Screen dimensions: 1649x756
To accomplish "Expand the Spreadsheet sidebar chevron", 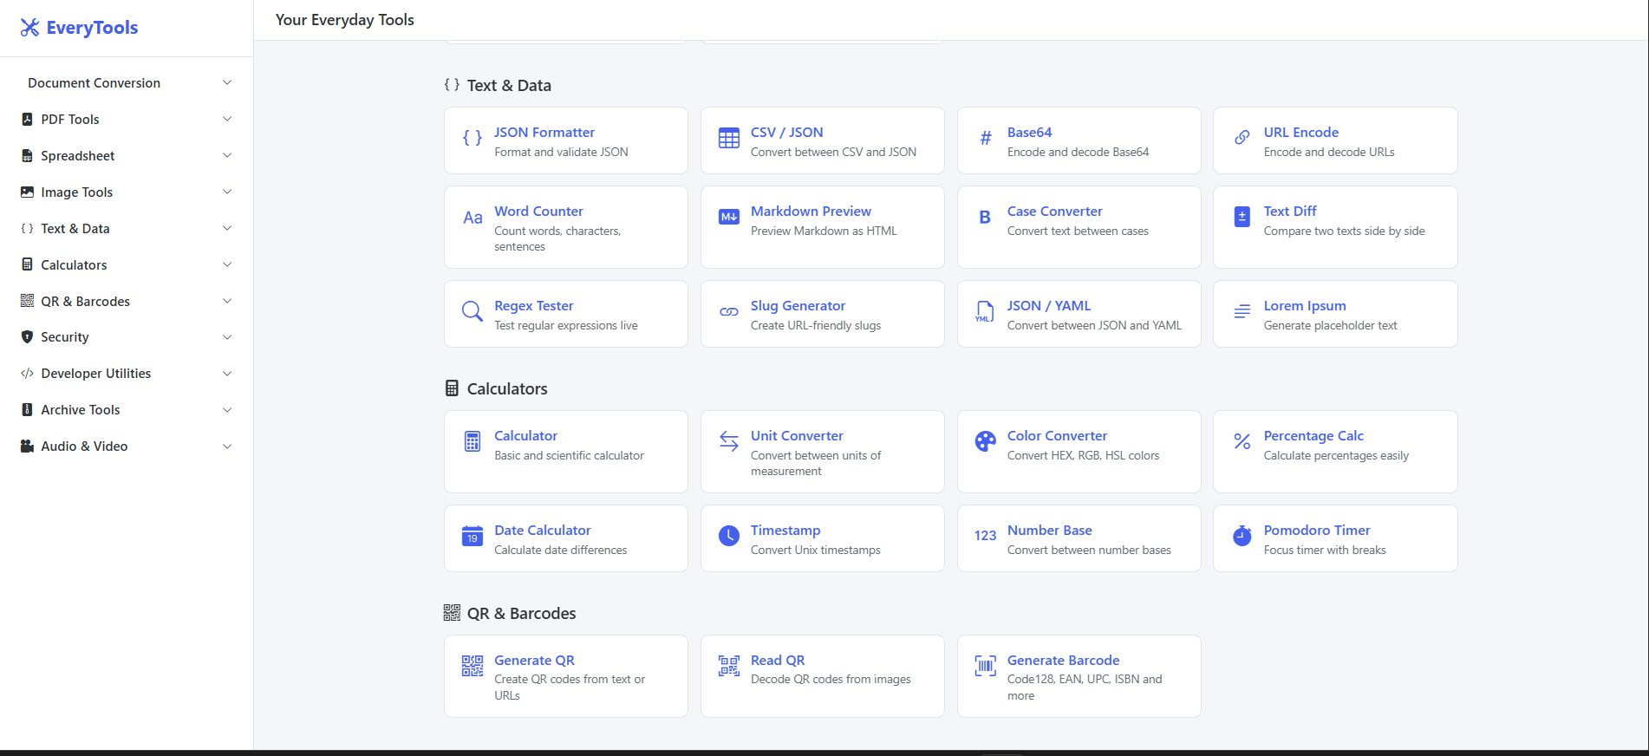I will (x=227, y=155).
